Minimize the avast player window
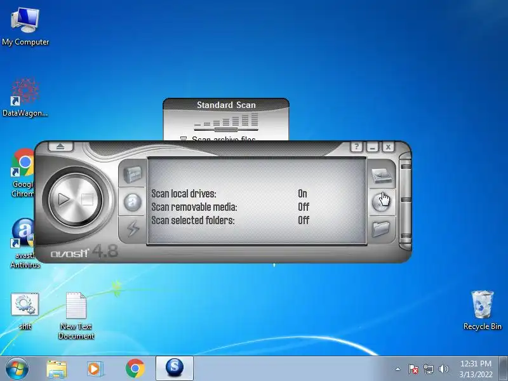Screen dimensions: 508x381 [372, 147]
